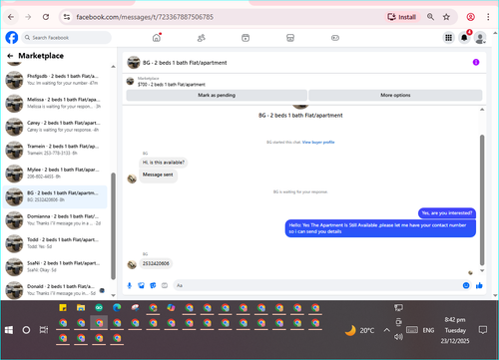Open Video/Watch icon in navigation

[246, 38]
